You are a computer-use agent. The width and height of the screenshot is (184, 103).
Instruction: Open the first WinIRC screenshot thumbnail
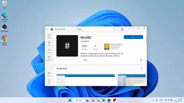coord(86,80)
